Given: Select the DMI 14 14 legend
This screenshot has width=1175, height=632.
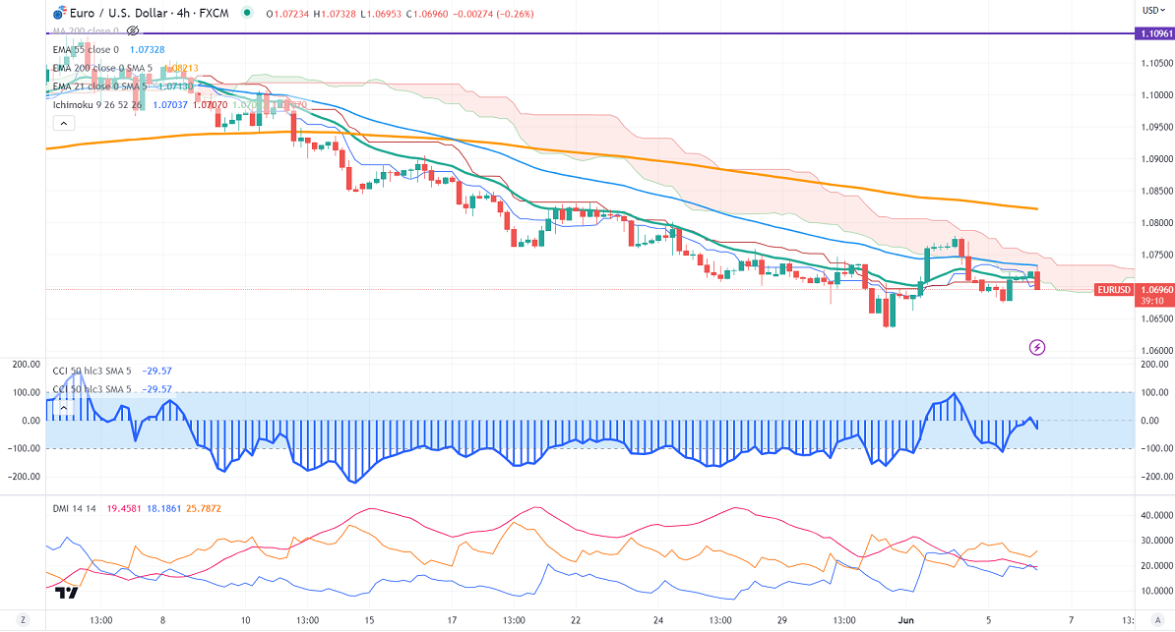Looking at the screenshot, I should point(74,508).
